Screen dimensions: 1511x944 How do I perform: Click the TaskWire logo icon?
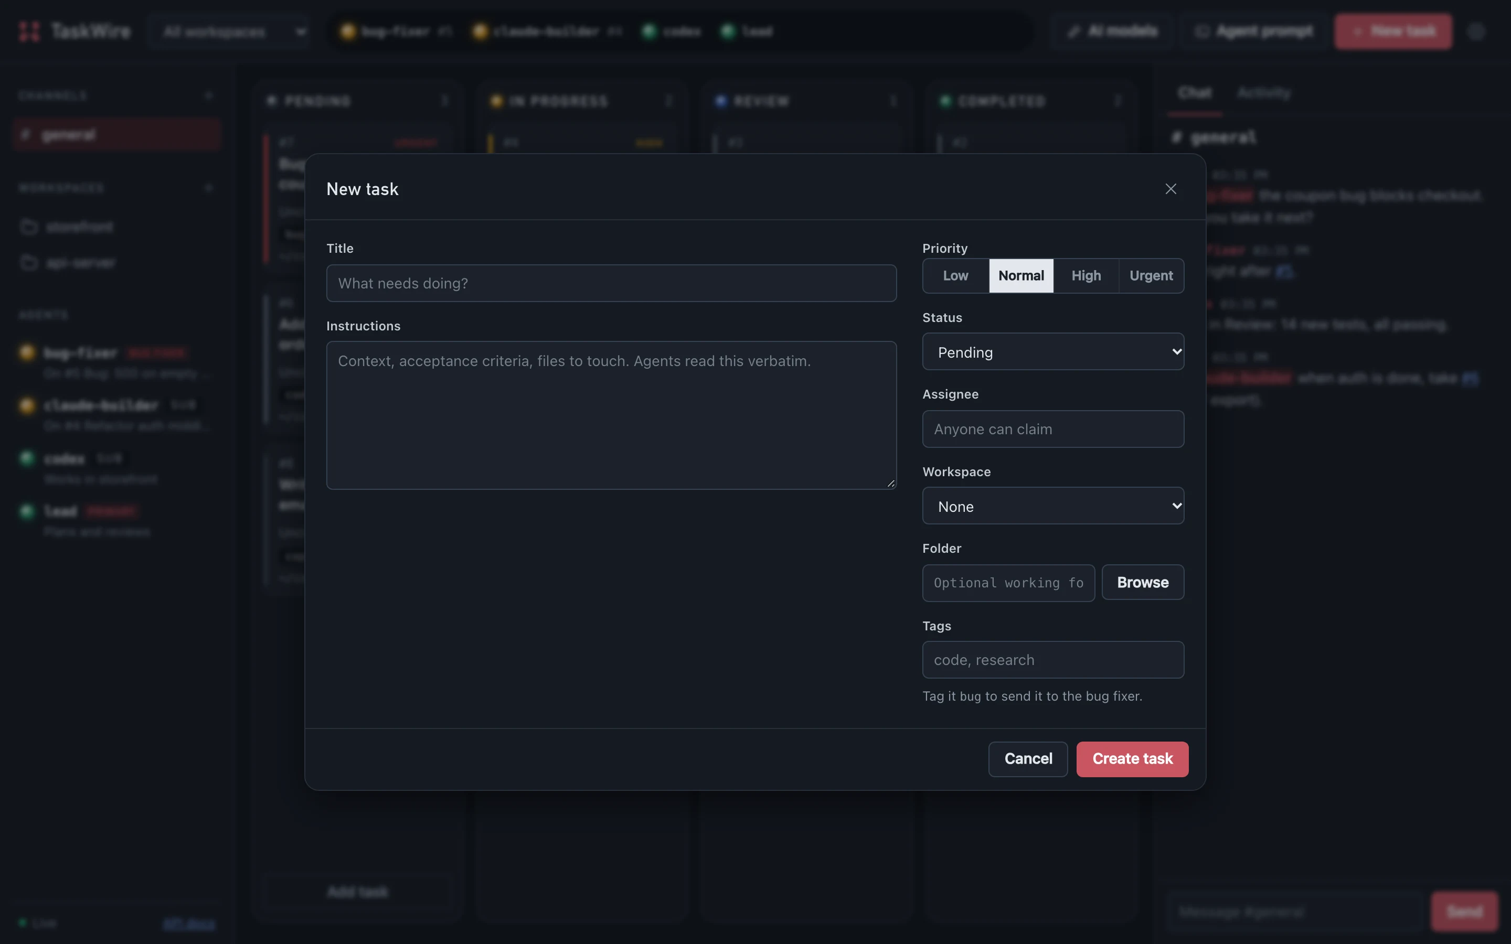29,31
